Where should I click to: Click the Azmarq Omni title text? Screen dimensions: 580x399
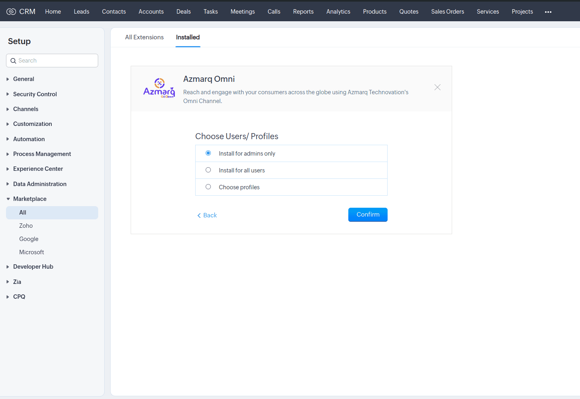click(x=209, y=79)
